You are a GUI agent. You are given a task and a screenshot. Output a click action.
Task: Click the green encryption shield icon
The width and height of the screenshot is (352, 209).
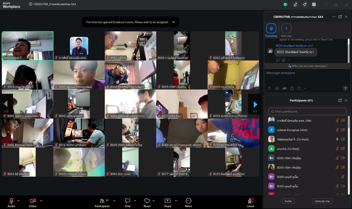pos(285,4)
